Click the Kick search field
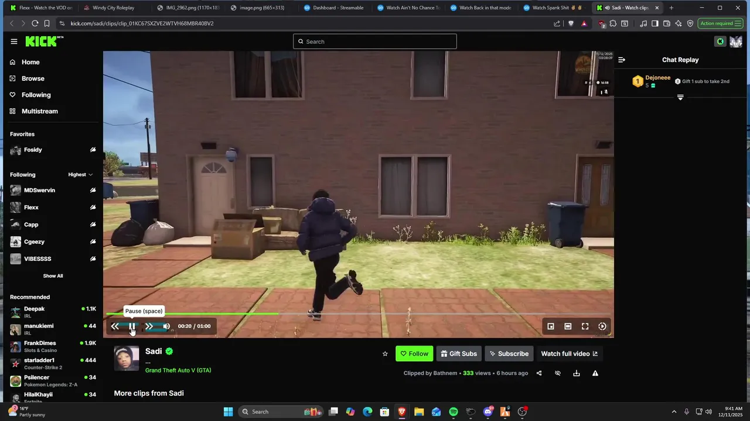 pos(375,42)
